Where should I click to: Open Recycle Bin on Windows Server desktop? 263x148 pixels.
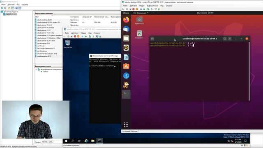click(68, 44)
